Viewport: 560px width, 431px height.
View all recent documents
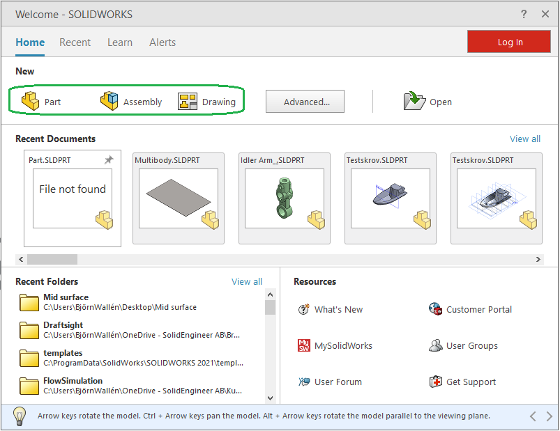tap(524, 139)
